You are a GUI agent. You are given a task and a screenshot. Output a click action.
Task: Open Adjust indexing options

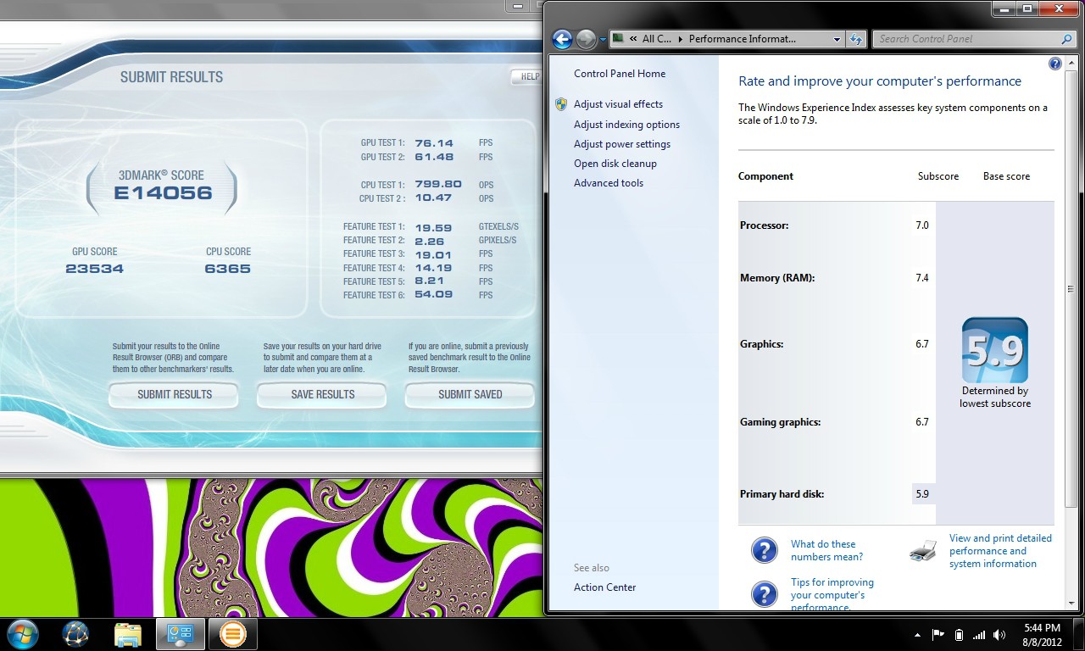[x=626, y=125]
